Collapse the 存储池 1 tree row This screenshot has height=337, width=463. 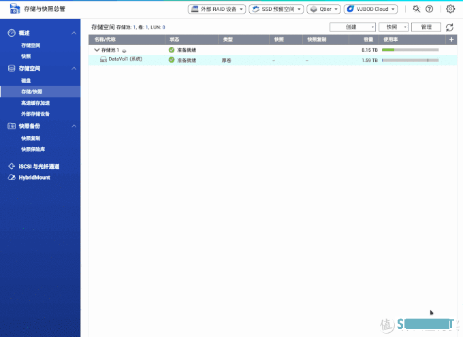pos(97,50)
